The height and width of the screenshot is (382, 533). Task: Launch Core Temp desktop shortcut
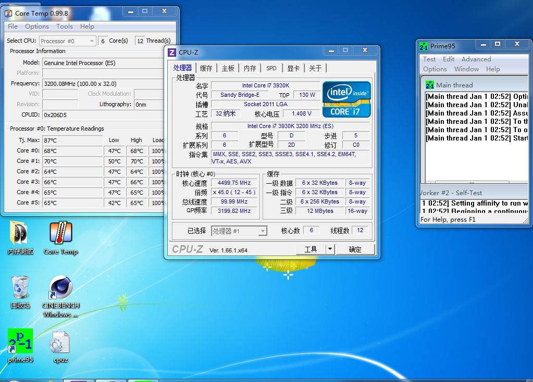(60, 238)
